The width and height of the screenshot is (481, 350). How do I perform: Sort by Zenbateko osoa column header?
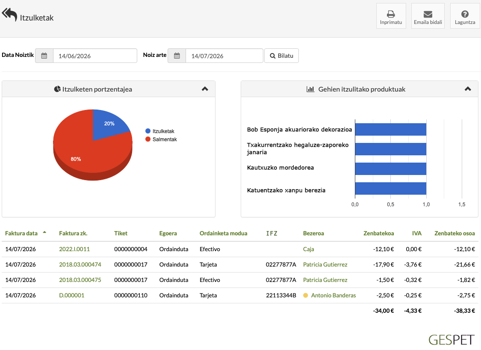454,233
